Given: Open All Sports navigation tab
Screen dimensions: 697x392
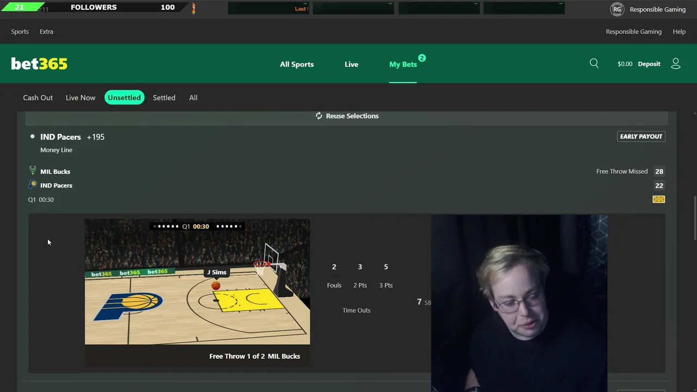Looking at the screenshot, I should pyautogui.click(x=297, y=64).
